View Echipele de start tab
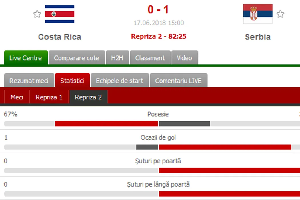 (119, 81)
